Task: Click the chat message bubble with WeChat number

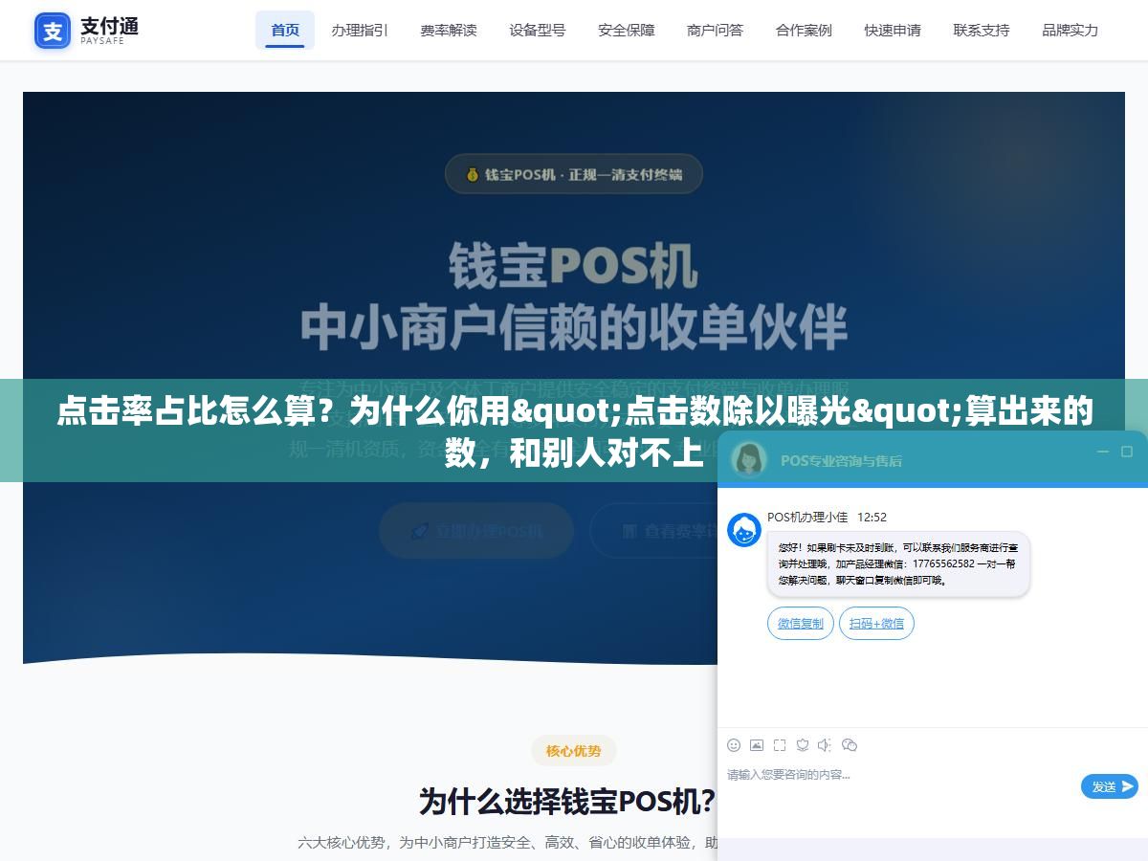Action: [x=898, y=564]
